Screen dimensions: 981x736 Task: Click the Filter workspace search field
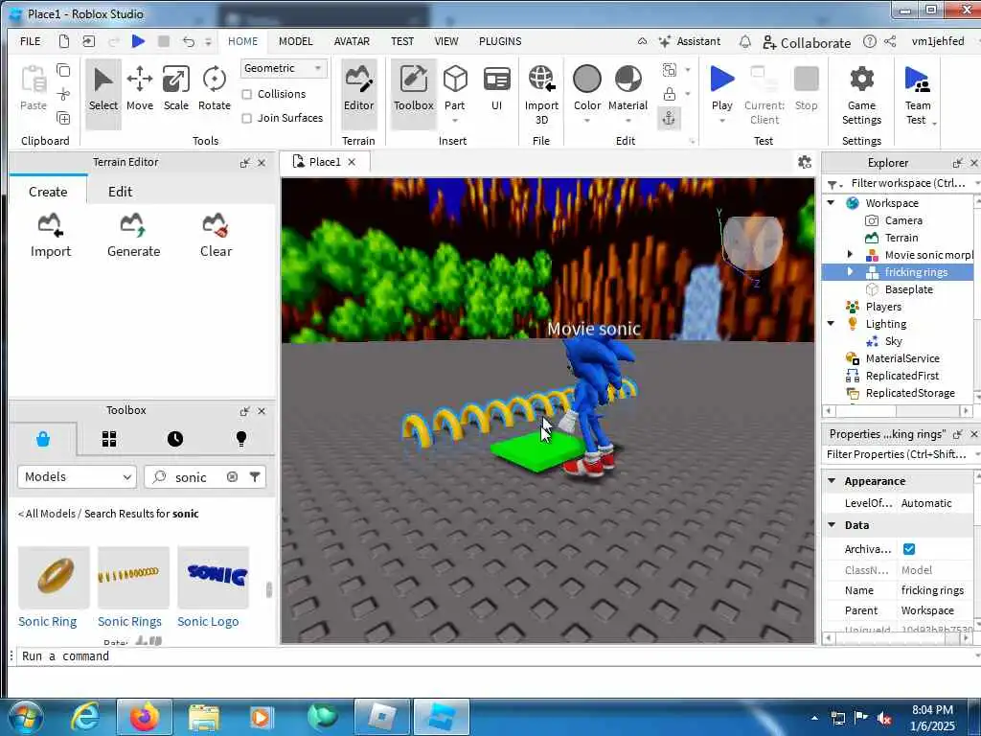(908, 183)
